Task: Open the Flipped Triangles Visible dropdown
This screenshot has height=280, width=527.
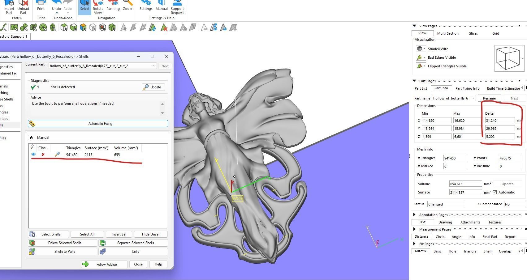Action: click(424, 66)
